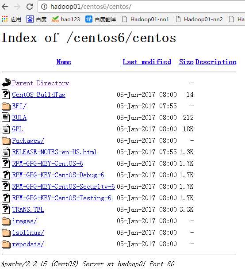This screenshot has height=275, width=245.
Task: Open the EULA file link
Action: pos(19,118)
